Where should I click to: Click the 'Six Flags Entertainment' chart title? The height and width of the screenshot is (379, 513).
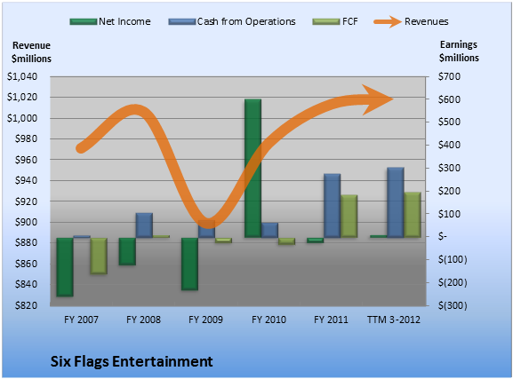132,361
